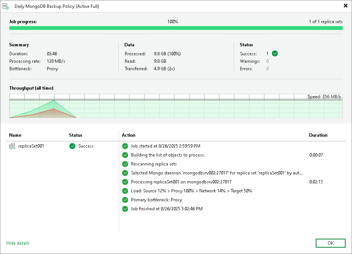
Task: Click the green job progress bar
Action: pyautogui.click(x=176, y=28)
